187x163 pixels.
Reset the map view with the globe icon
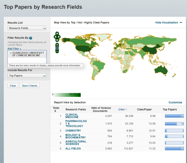point(57,48)
